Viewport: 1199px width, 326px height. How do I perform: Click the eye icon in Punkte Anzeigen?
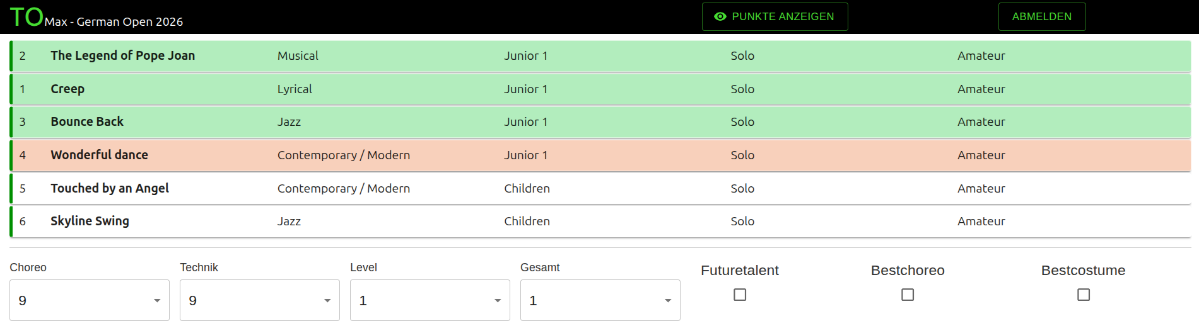[720, 17]
